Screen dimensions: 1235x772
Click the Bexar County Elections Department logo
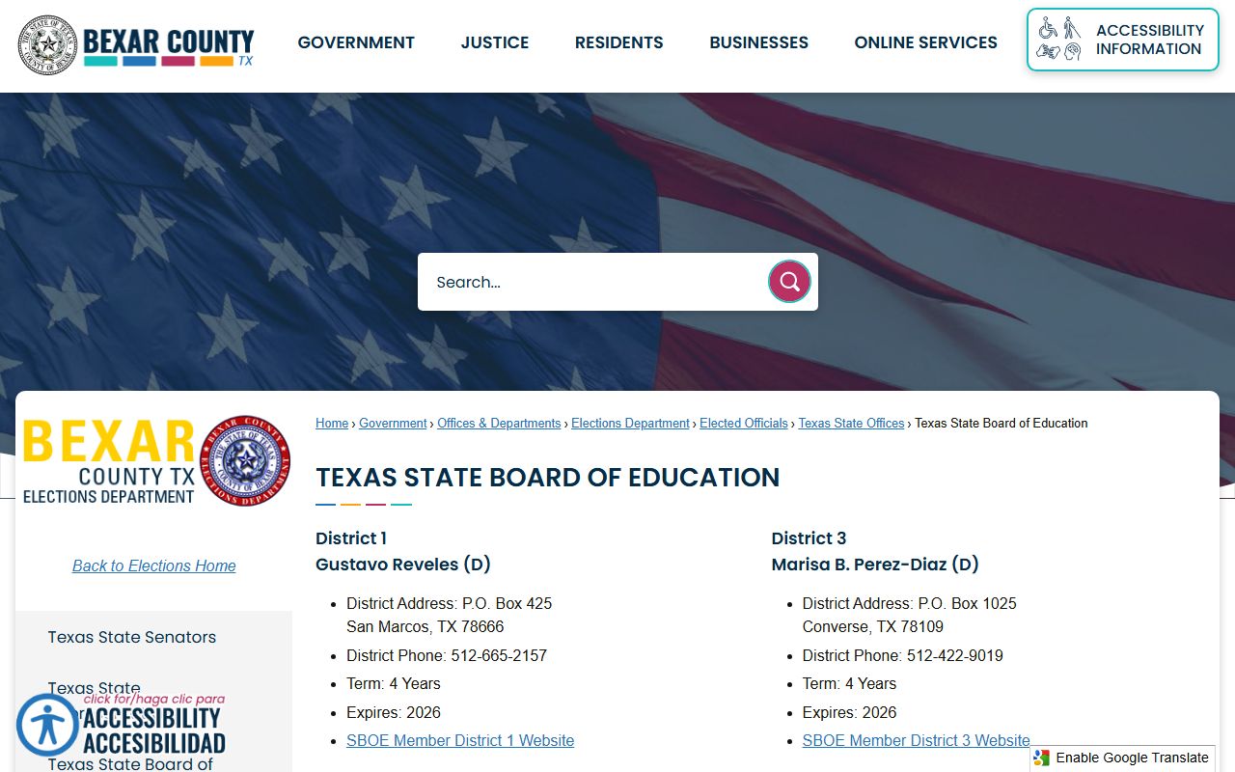(156, 462)
